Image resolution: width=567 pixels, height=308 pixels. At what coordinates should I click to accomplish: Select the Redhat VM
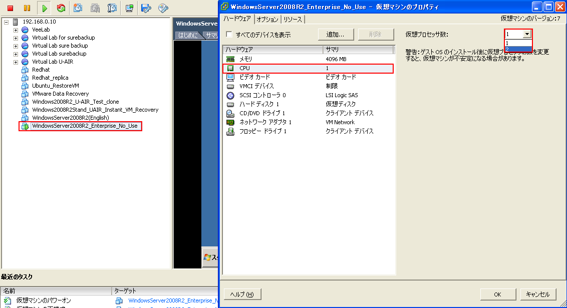coord(41,70)
